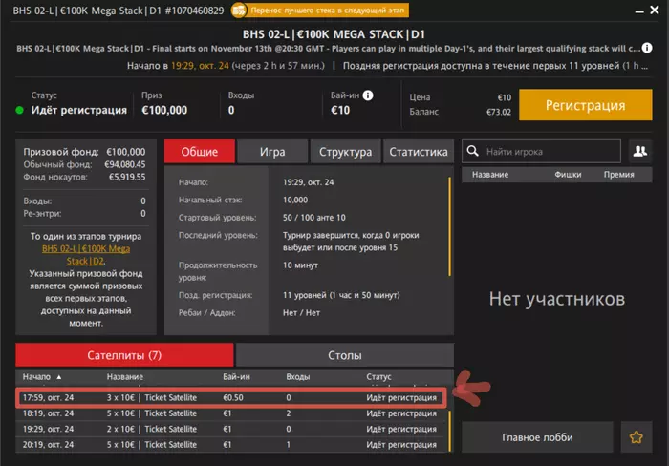The height and width of the screenshot is (466, 669).
Task: Sort satellites by Название column
Action: (124, 377)
